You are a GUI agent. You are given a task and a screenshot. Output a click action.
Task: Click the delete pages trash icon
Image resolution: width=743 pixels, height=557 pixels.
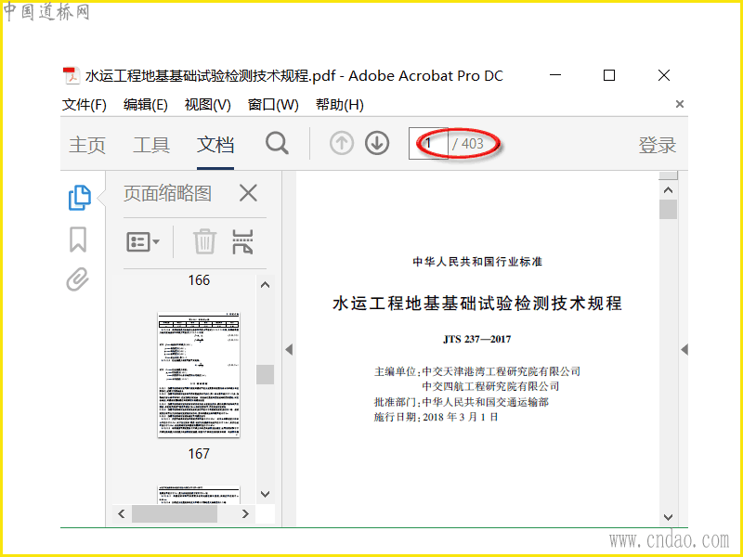coord(204,241)
